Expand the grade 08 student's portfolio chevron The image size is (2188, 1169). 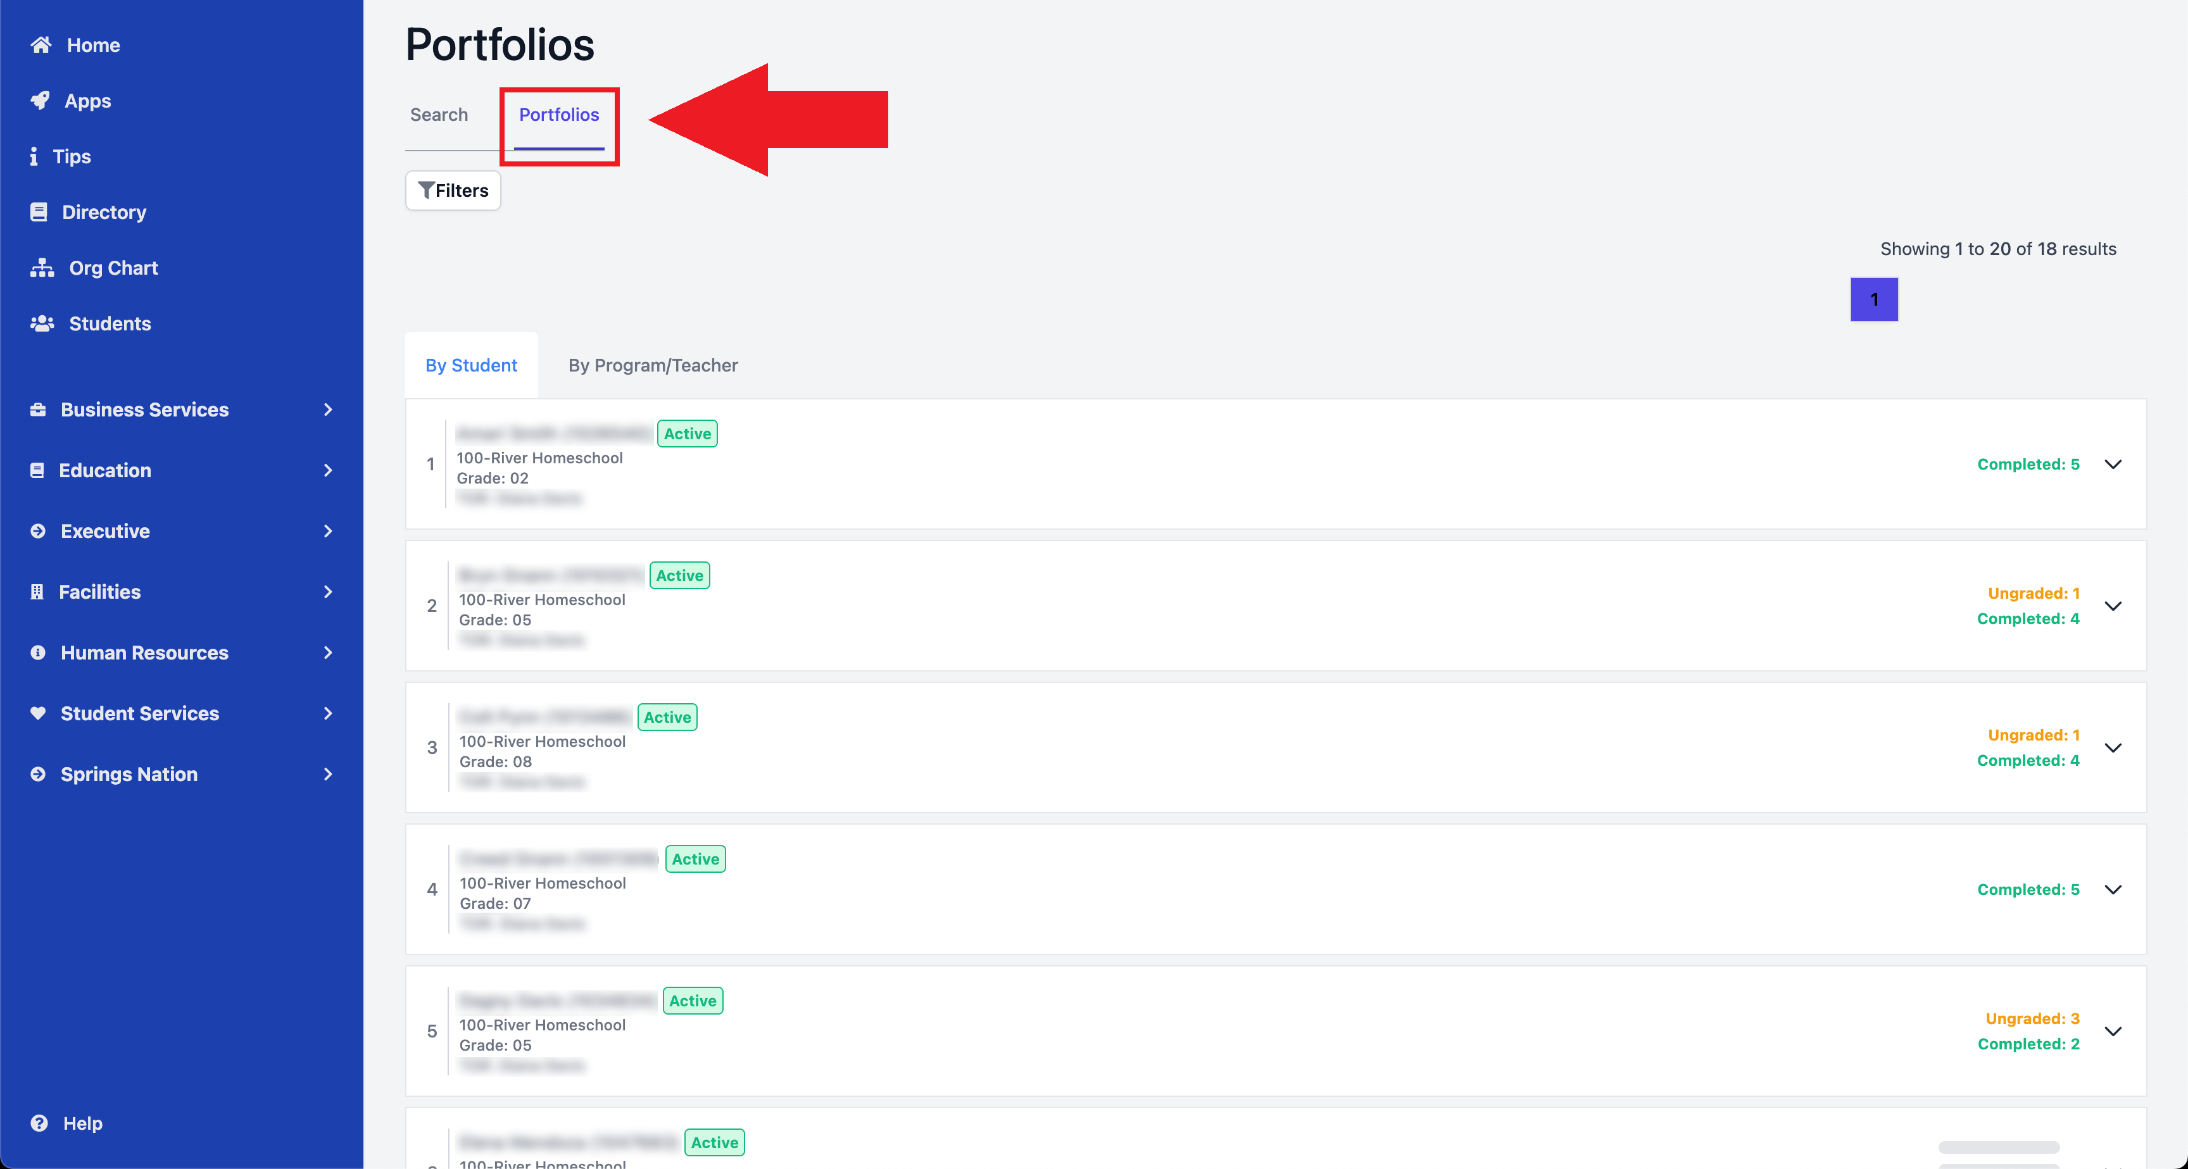click(2114, 747)
